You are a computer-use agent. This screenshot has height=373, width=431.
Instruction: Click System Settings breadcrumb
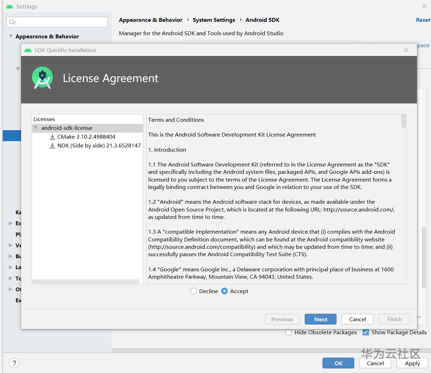(214, 20)
